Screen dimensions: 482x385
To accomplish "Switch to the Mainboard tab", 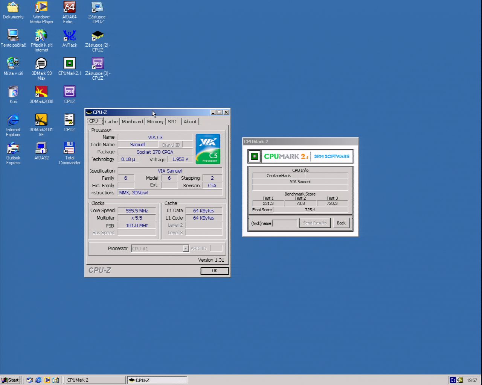I will pyautogui.click(x=132, y=121).
